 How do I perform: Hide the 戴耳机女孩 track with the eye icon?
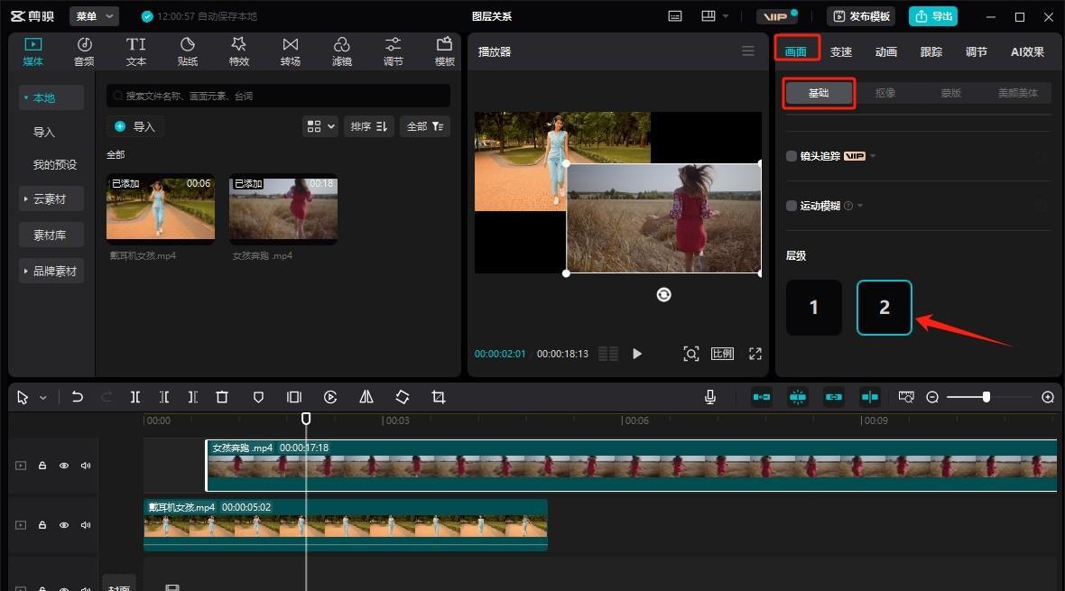[x=64, y=525]
